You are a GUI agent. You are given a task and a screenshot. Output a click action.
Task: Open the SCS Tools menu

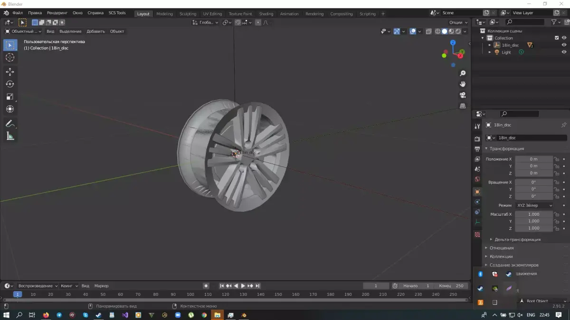point(117,13)
